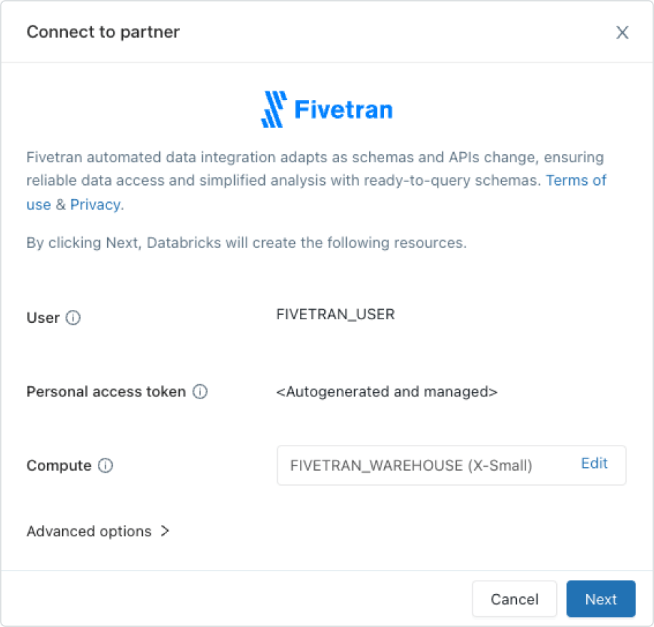
Task: Click the Databricks resources notice text
Action: (246, 243)
